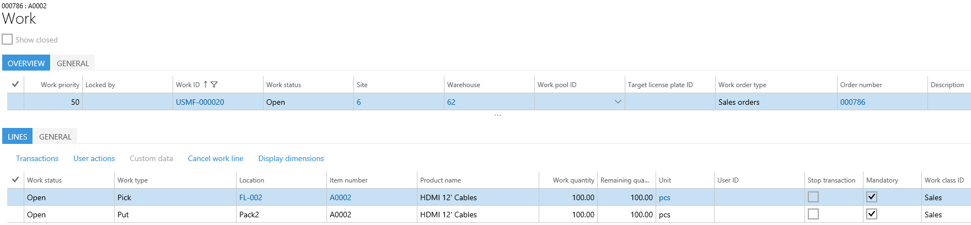Viewport: 971px width, 225px height.
Task: Enable the Show closed checkbox
Action: pyautogui.click(x=7, y=40)
